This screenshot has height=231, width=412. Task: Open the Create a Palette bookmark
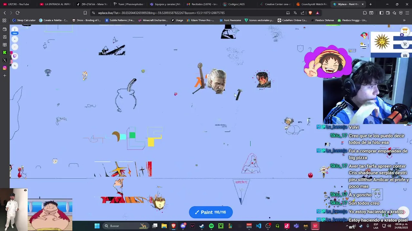click(53, 20)
